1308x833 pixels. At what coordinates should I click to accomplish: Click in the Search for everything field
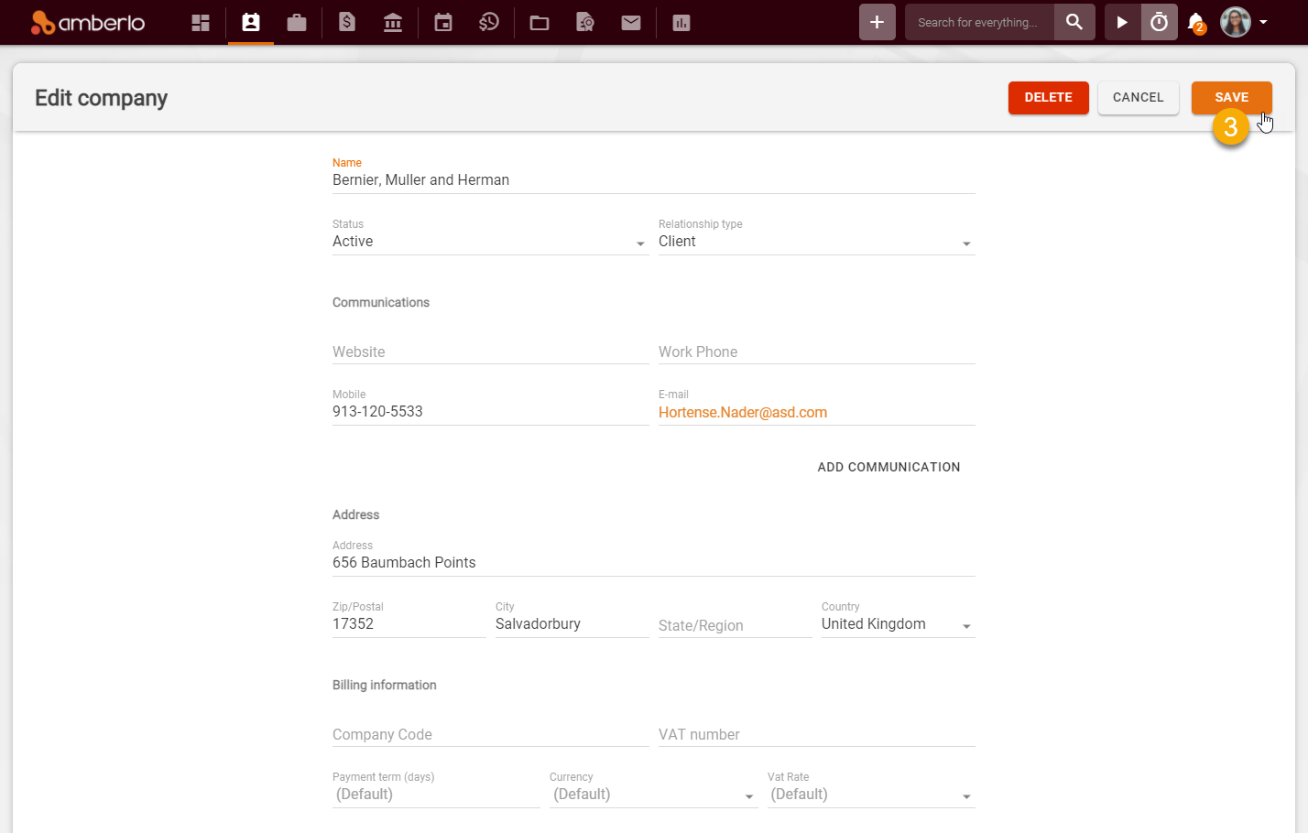979,22
